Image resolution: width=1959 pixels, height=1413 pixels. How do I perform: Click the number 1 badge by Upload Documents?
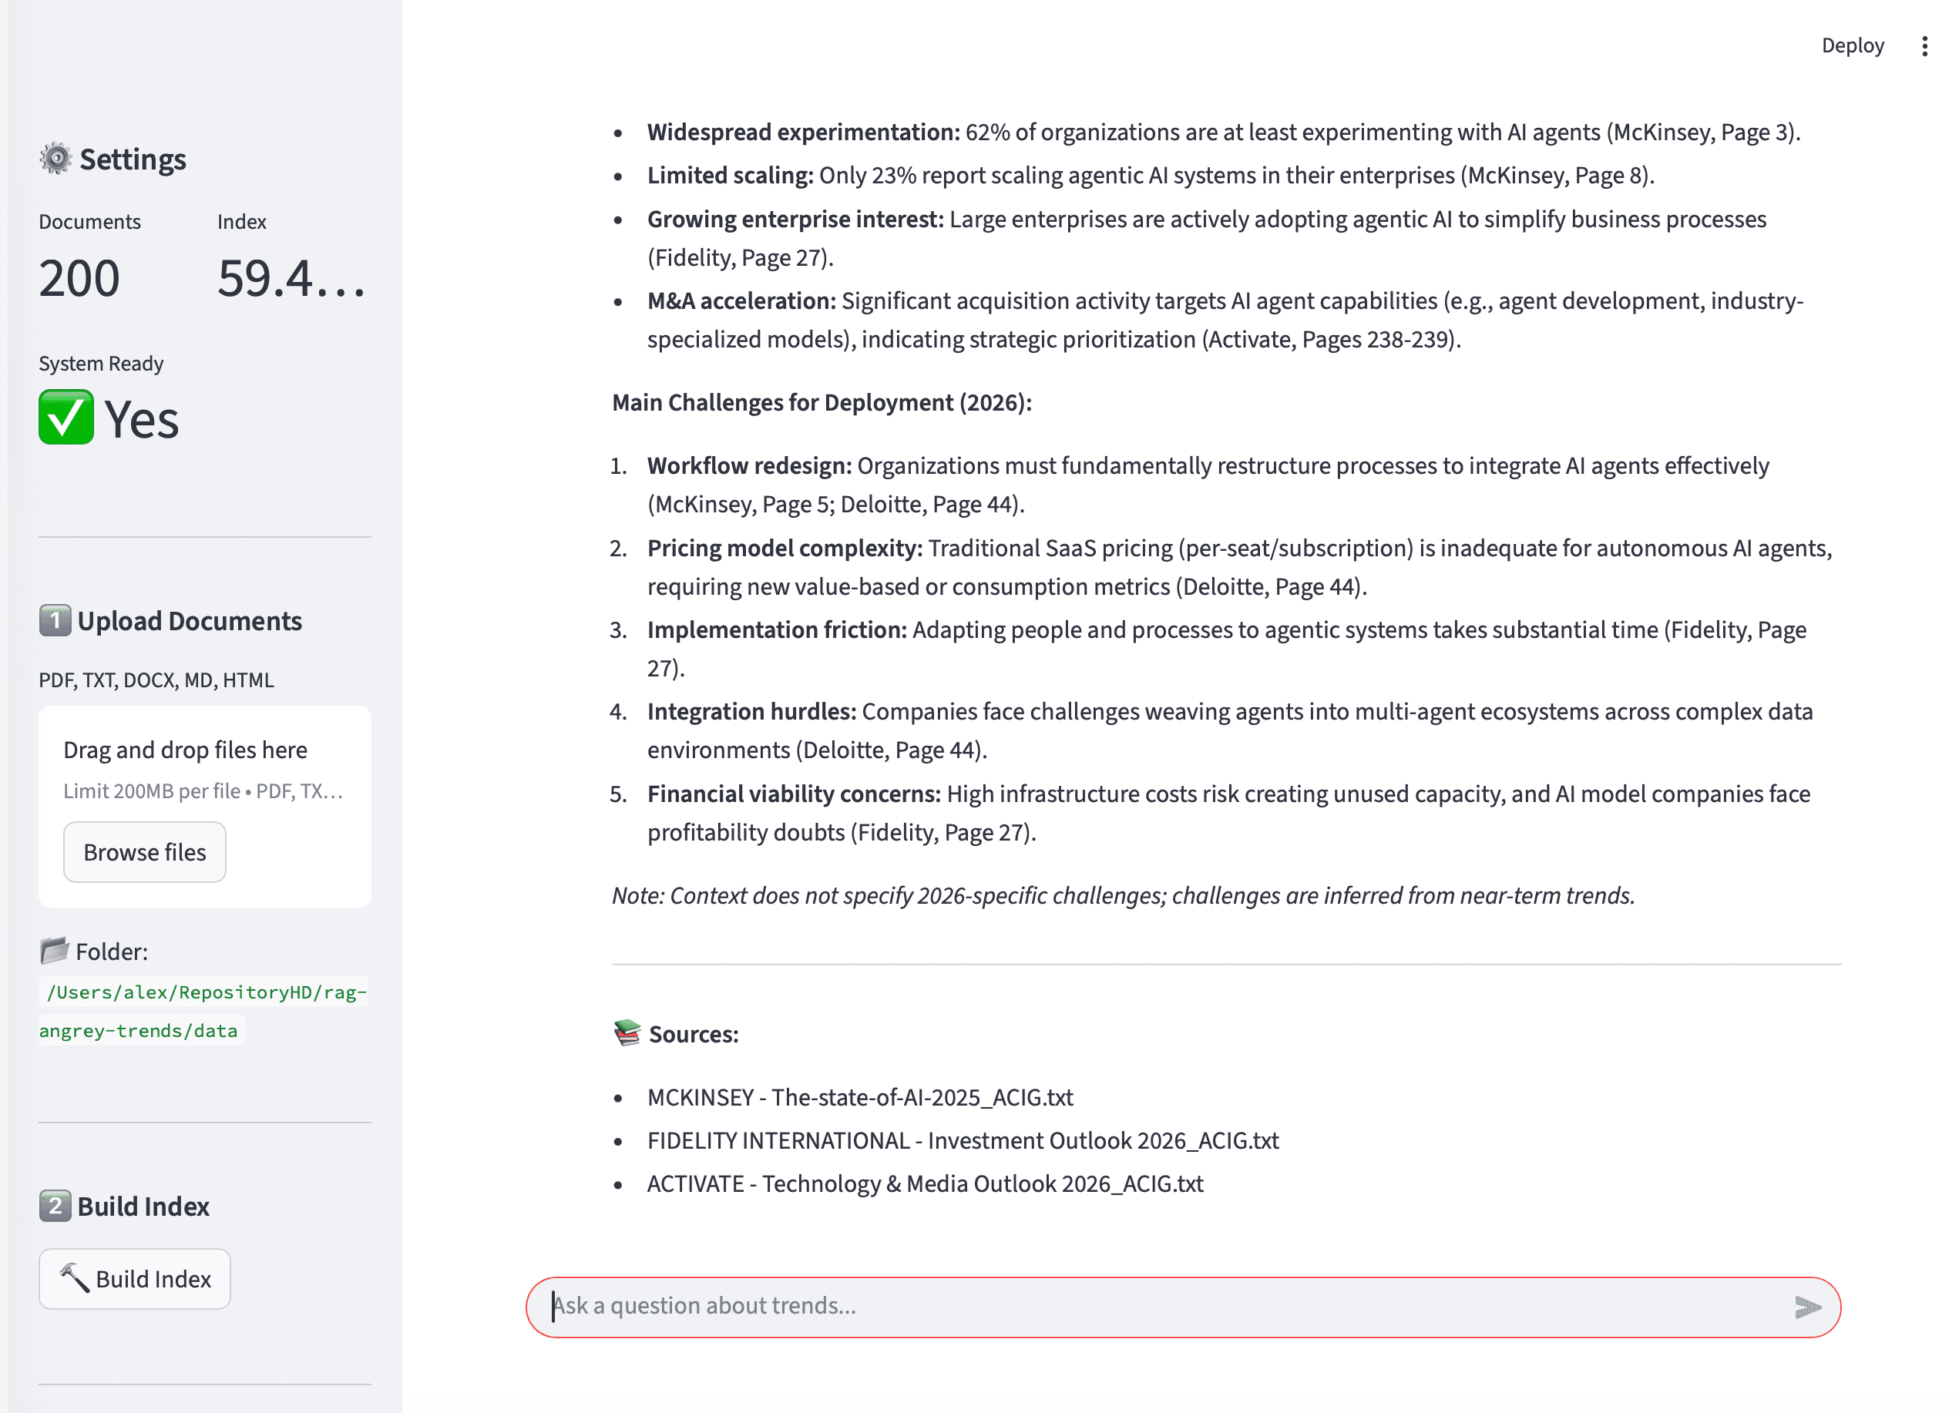tap(55, 620)
